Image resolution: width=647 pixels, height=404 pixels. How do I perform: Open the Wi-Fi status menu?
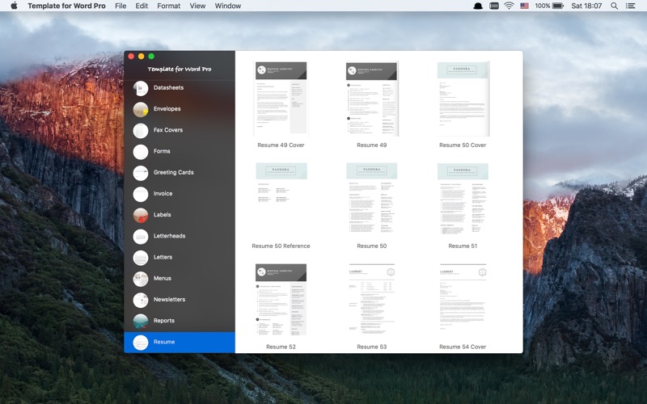click(509, 6)
